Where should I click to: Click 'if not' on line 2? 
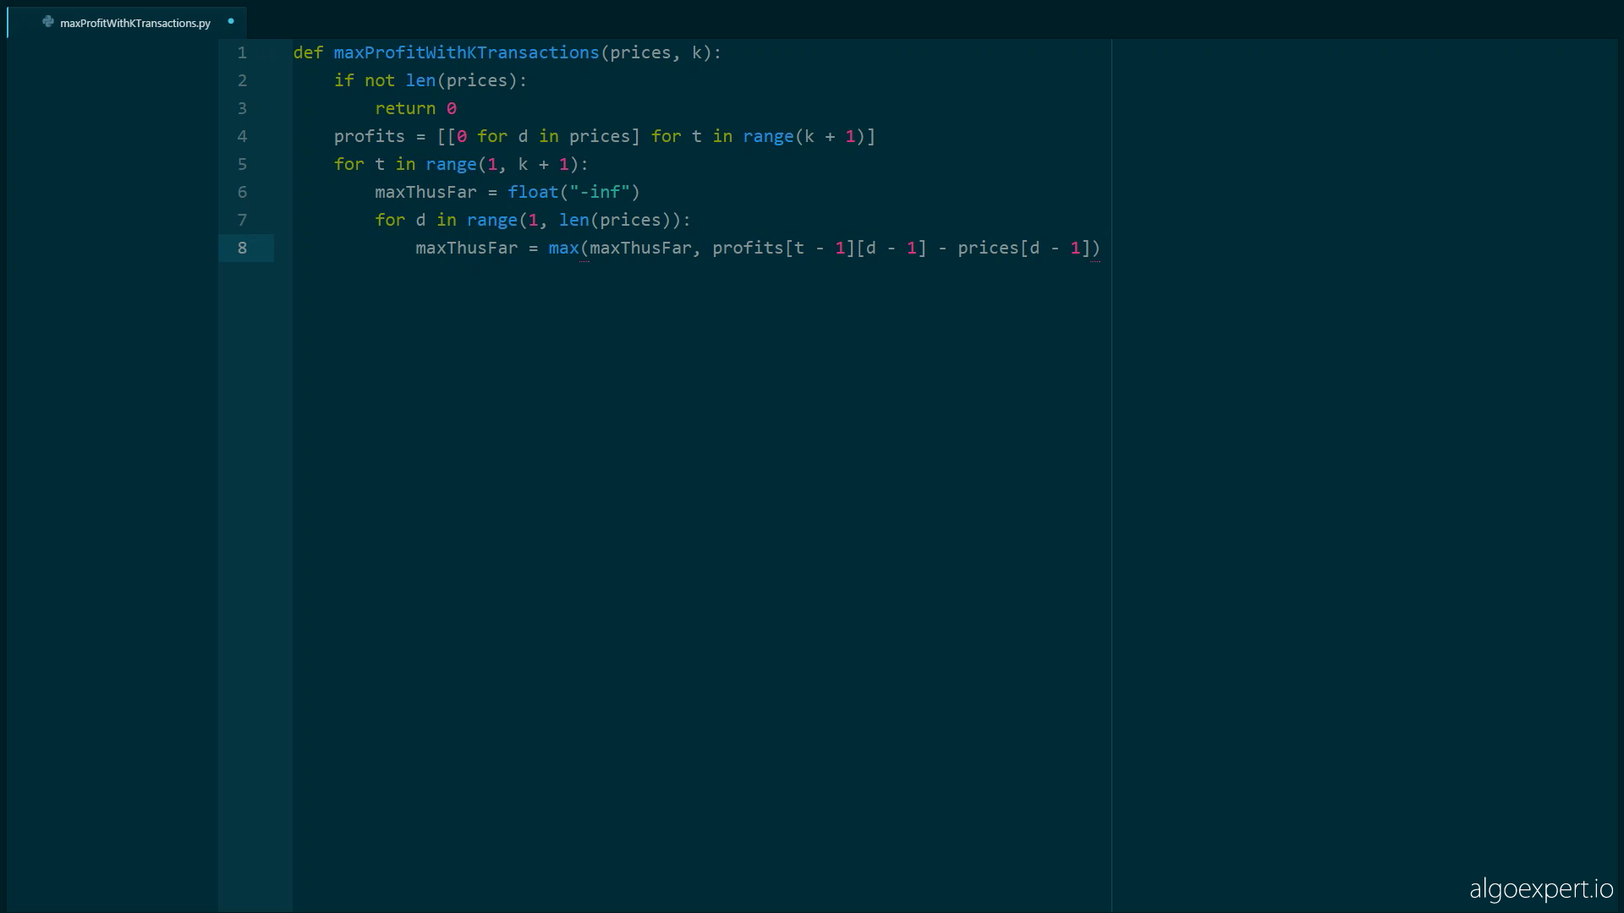point(364,80)
